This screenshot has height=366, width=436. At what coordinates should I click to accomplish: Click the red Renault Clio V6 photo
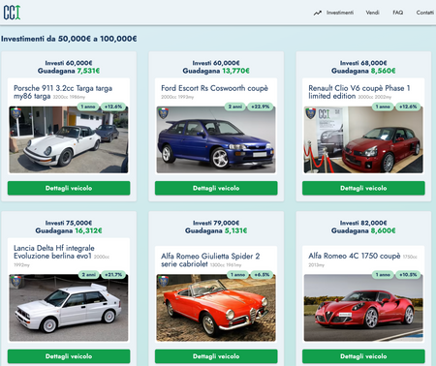coord(363,139)
